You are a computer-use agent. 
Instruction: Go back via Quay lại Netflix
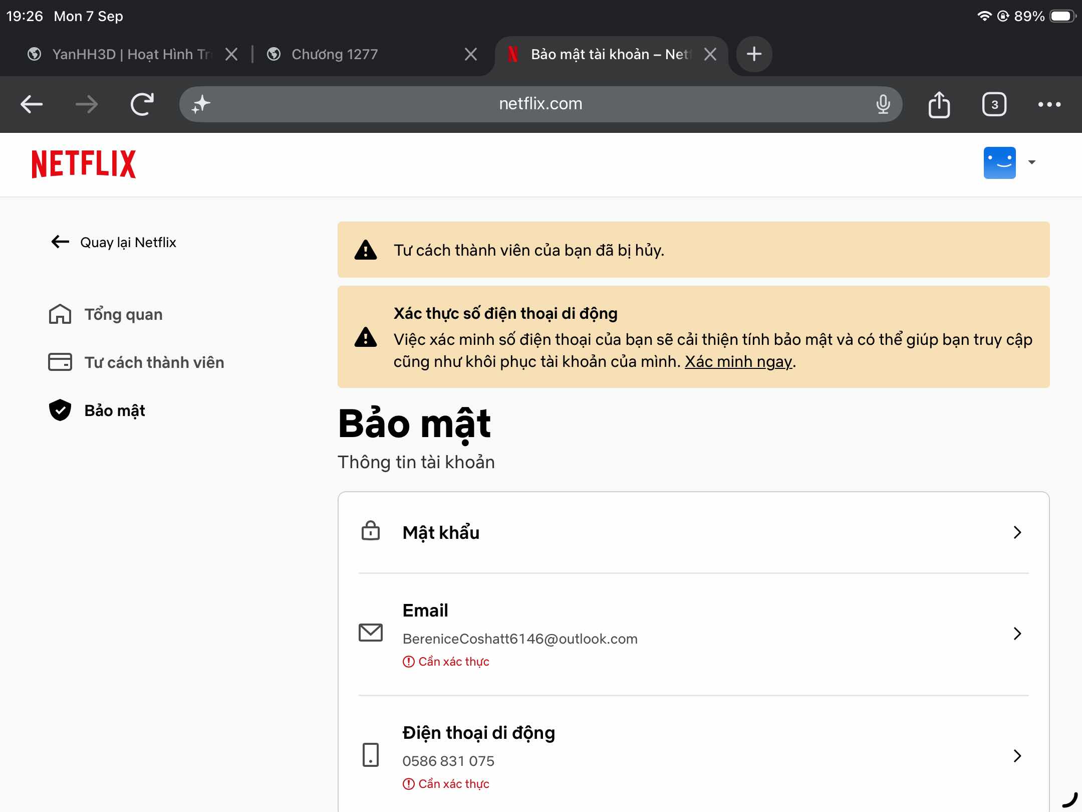point(114,242)
